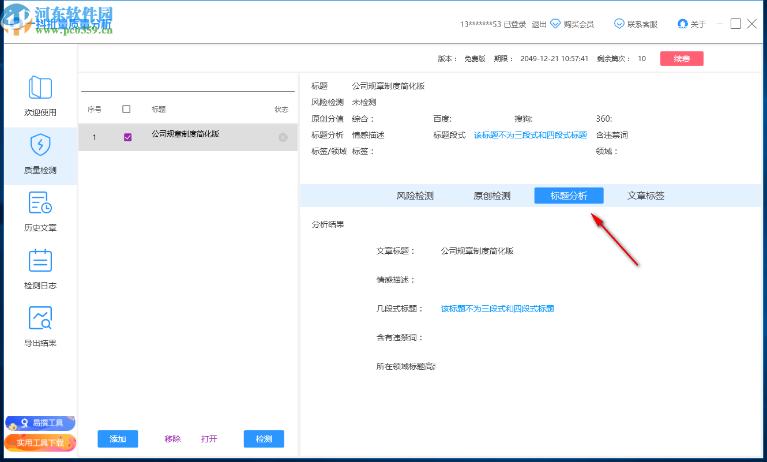Switch to the 风险检测 tab
Image resolution: width=767 pixels, height=462 pixels.
(x=415, y=196)
